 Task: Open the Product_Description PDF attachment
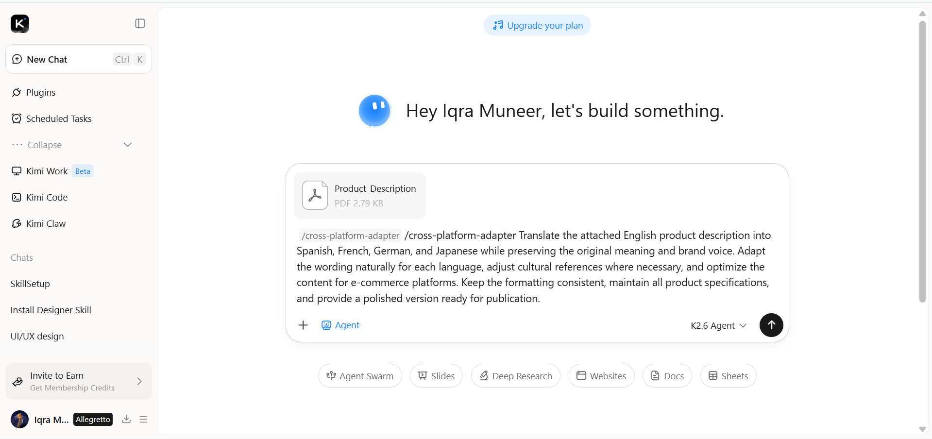pyautogui.click(x=360, y=195)
